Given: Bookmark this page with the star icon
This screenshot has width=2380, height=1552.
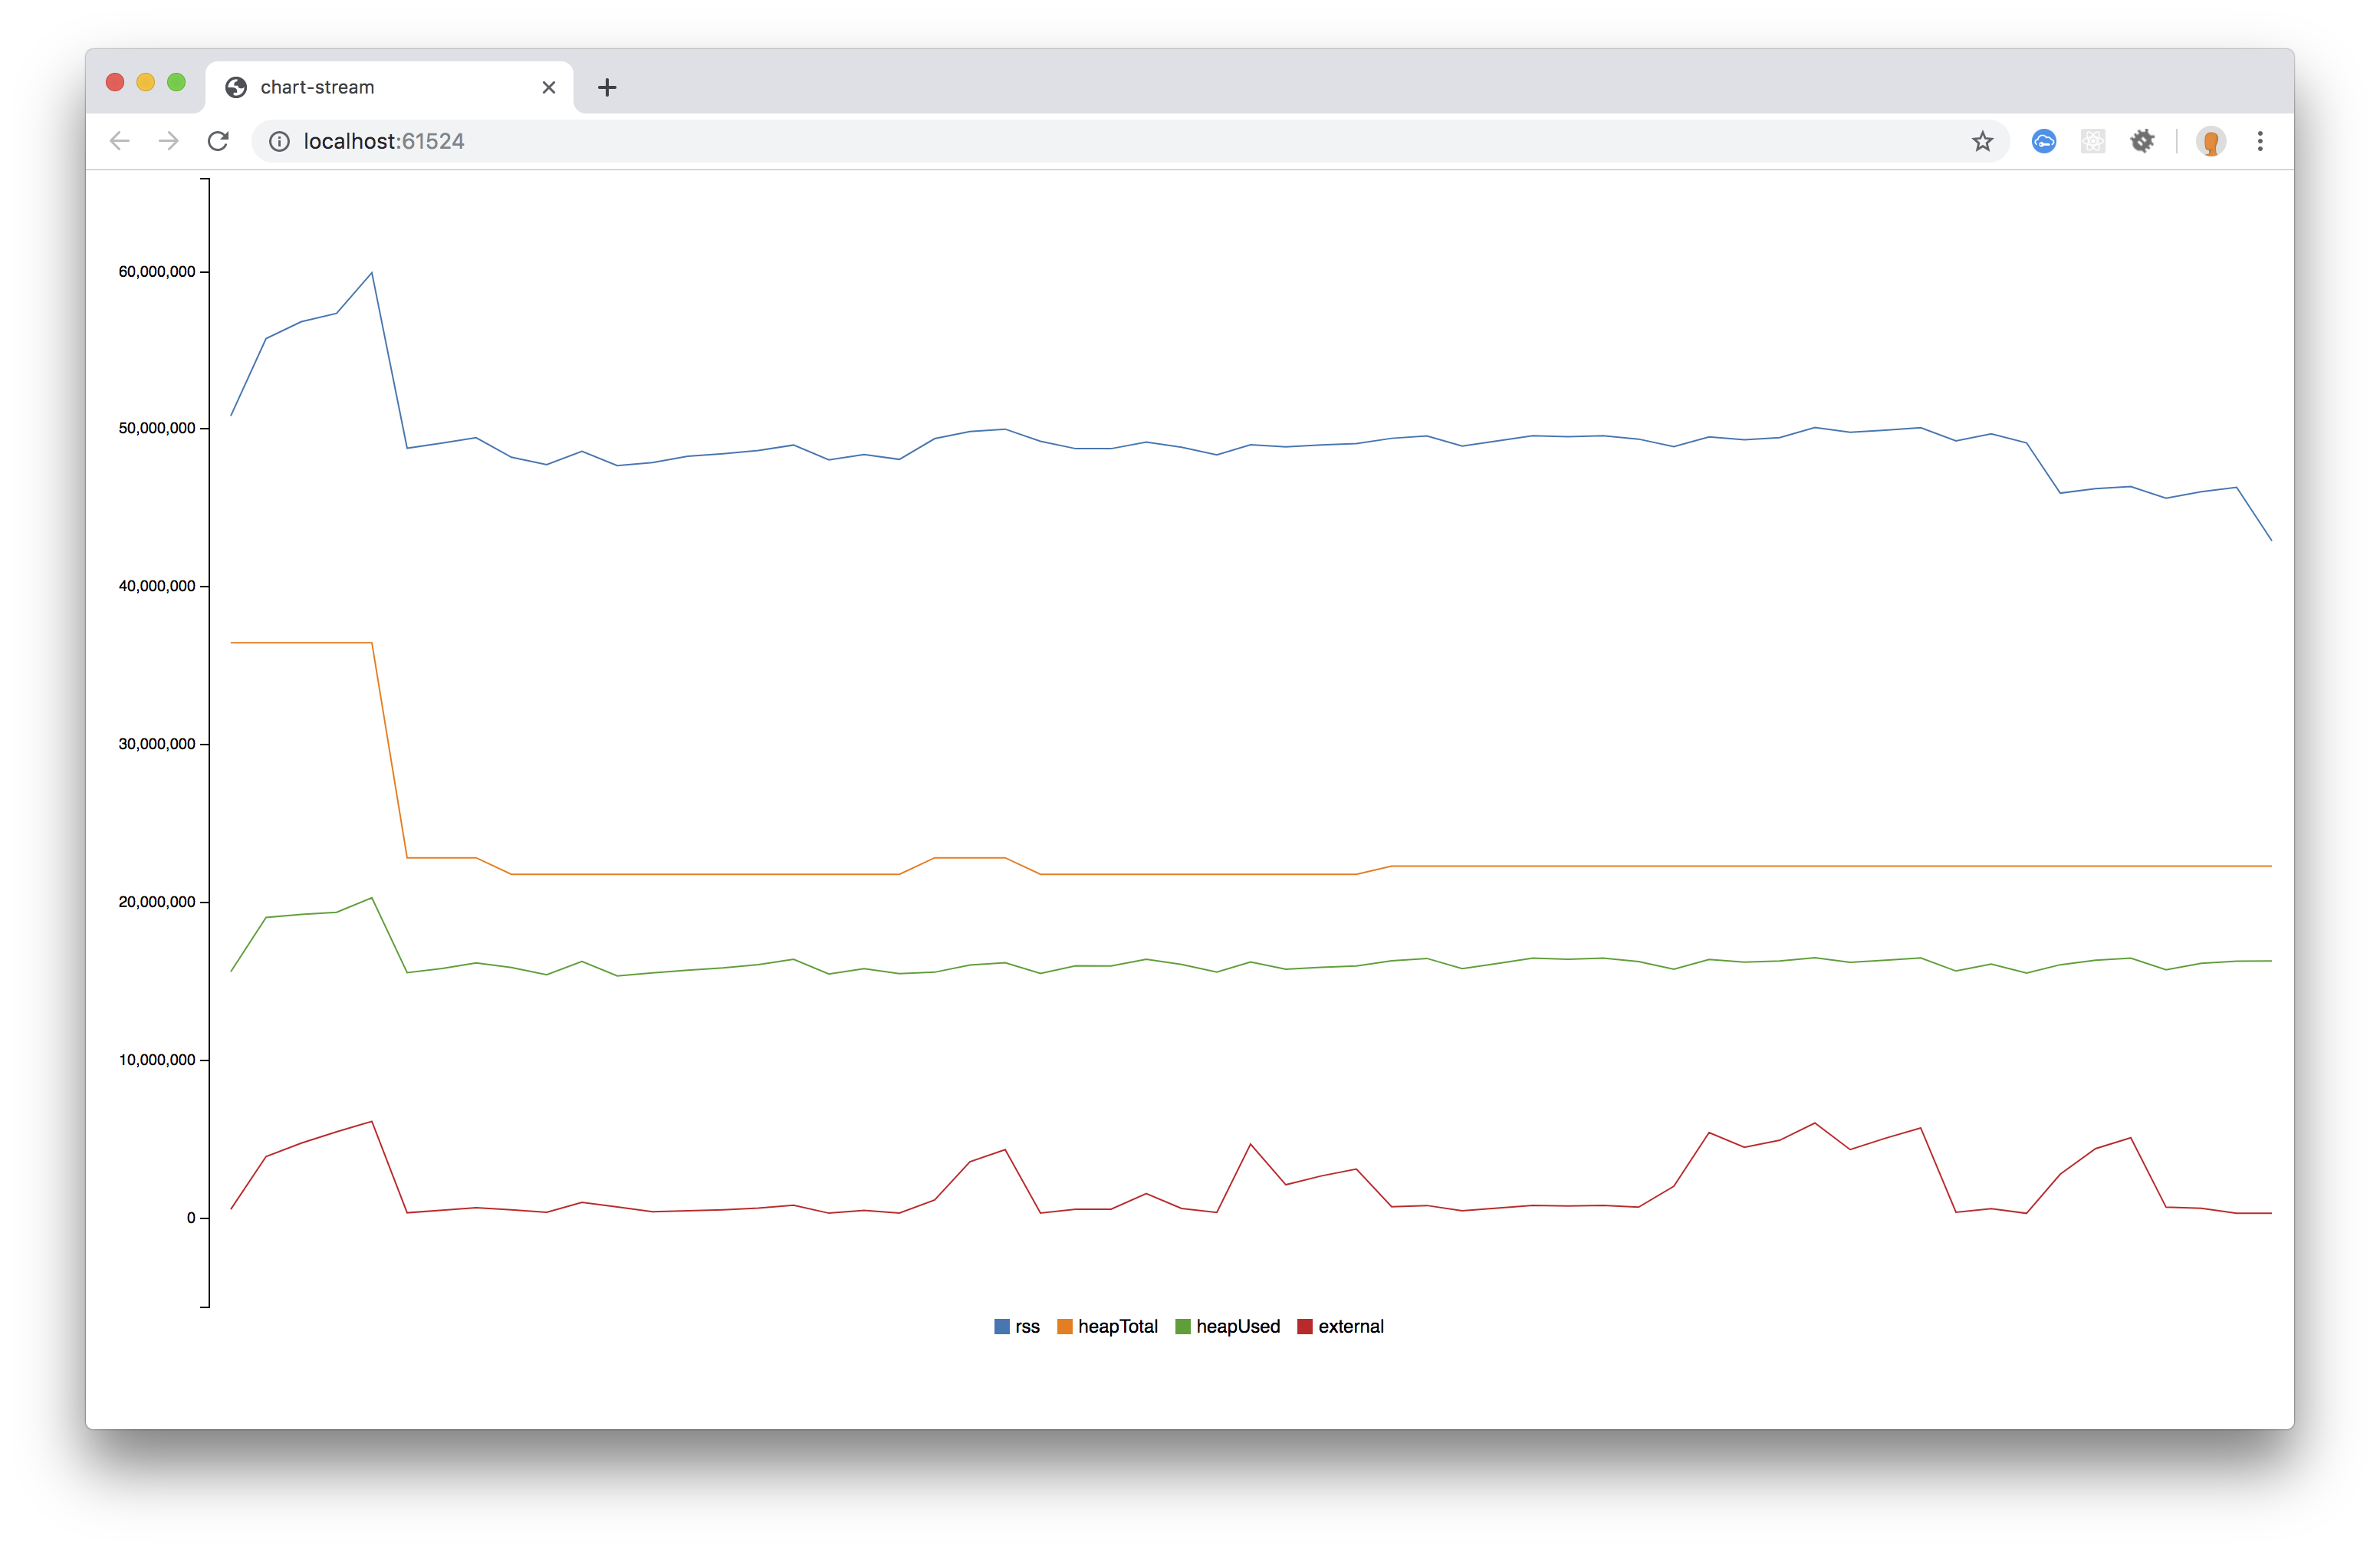Looking at the screenshot, I should coord(1982,141).
